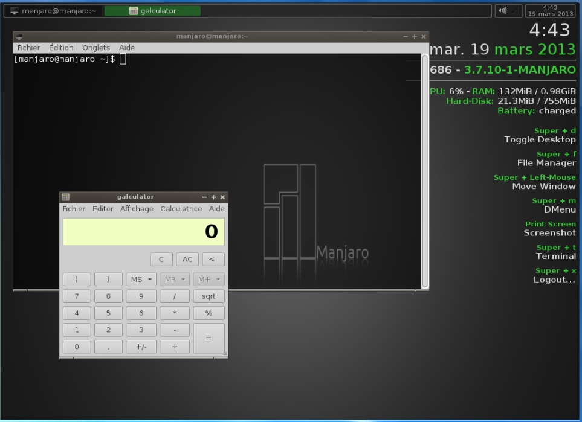Viewport: 582px width, 422px height.
Task: Click digit 4 on calculator
Action: pos(77,313)
